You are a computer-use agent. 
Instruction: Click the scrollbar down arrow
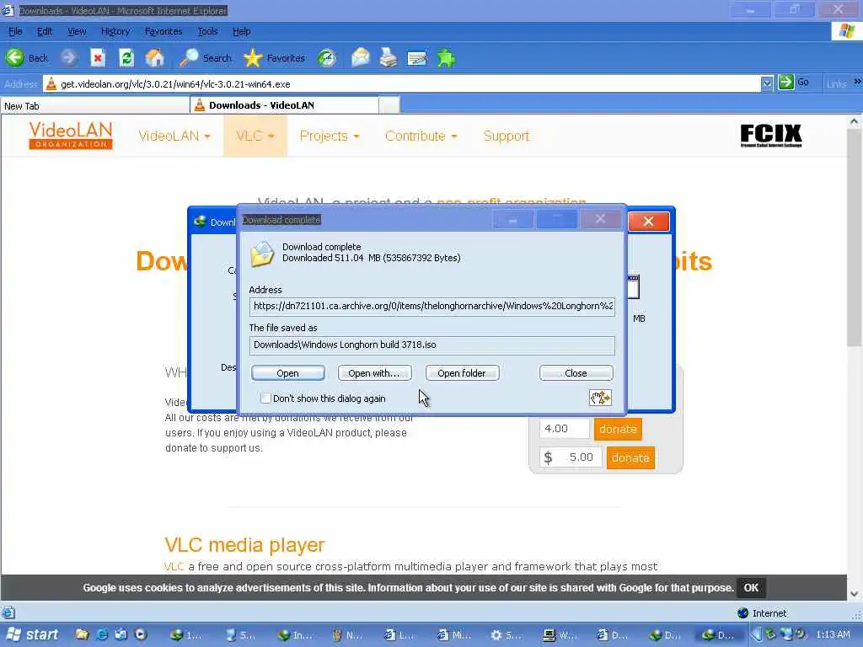[x=854, y=594]
